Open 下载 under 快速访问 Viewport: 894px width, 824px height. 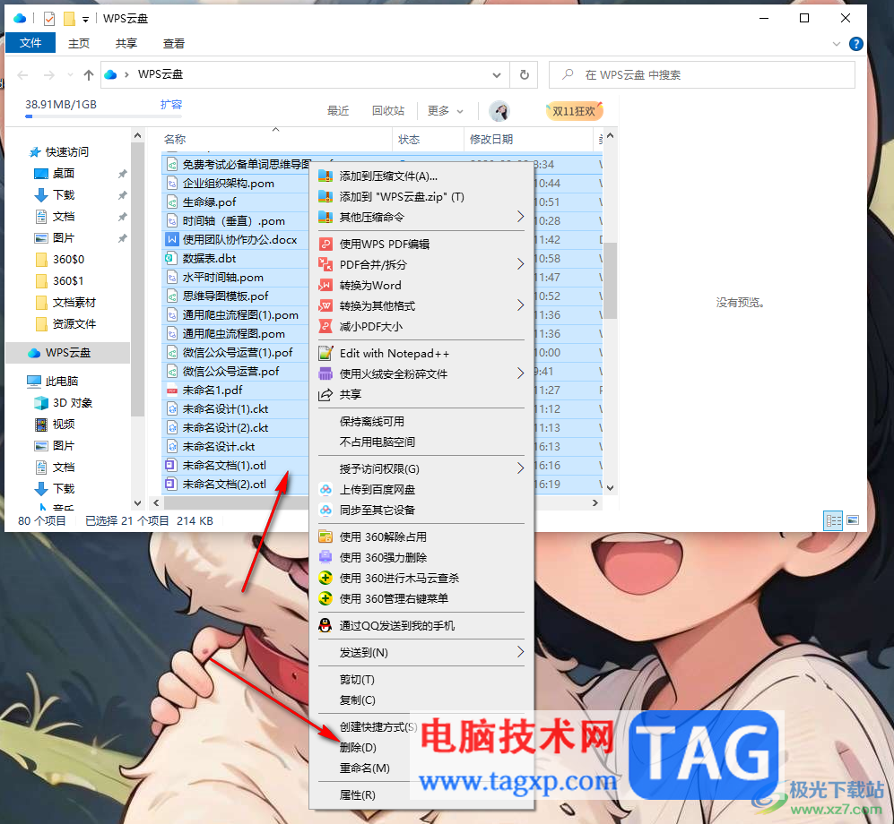(64, 194)
